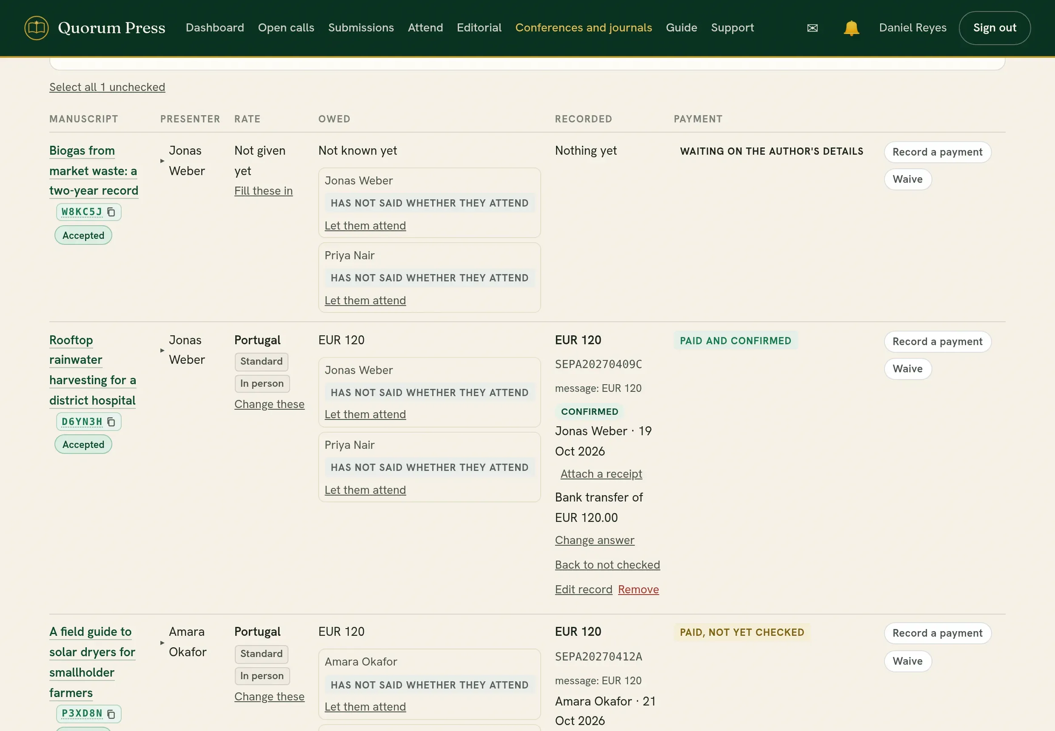The height and width of the screenshot is (731, 1055).
Task: Open Support in the navigation
Action: click(x=732, y=28)
